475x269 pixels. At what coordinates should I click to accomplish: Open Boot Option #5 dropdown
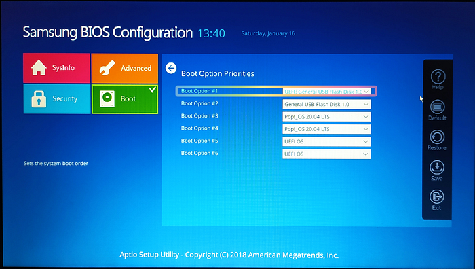pos(326,141)
